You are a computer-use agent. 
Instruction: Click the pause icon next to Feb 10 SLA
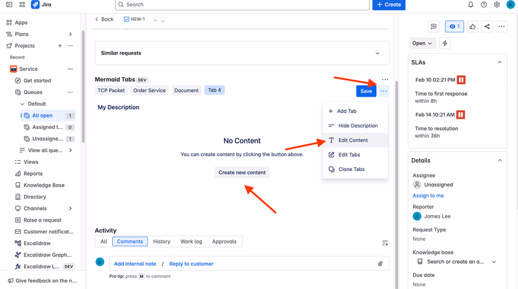[x=461, y=80]
